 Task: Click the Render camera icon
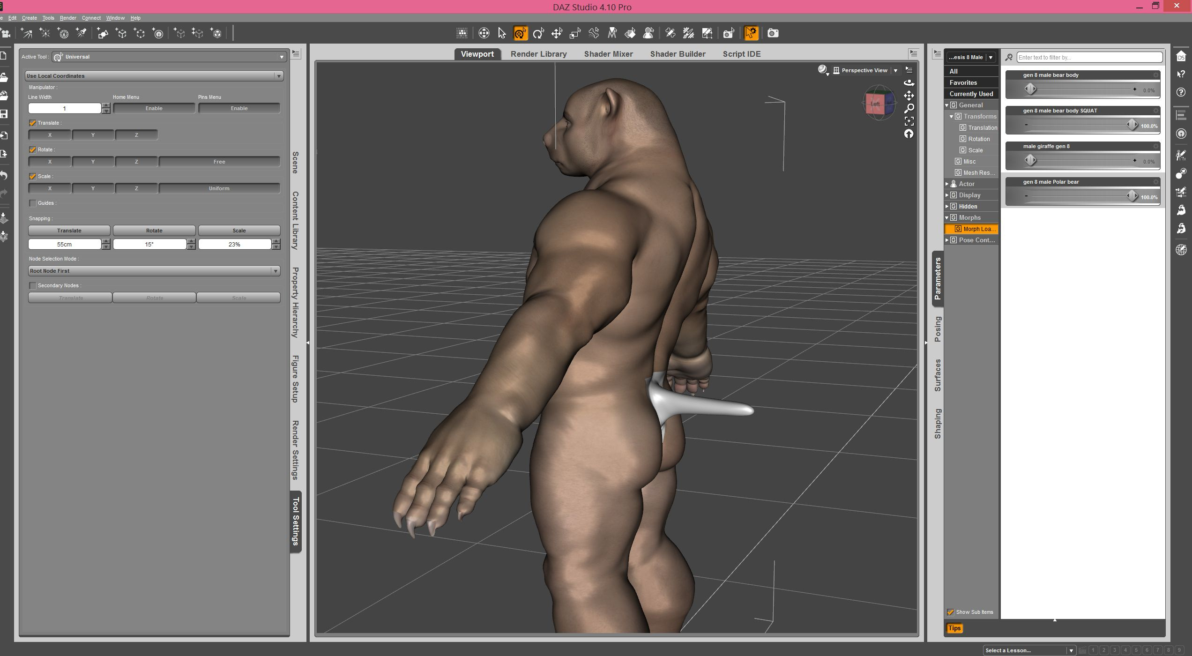coord(773,33)
